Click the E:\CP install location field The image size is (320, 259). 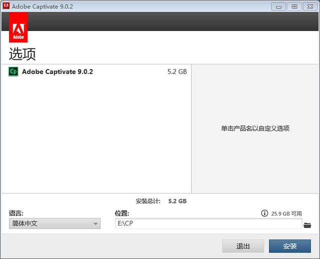coord(207,223)
